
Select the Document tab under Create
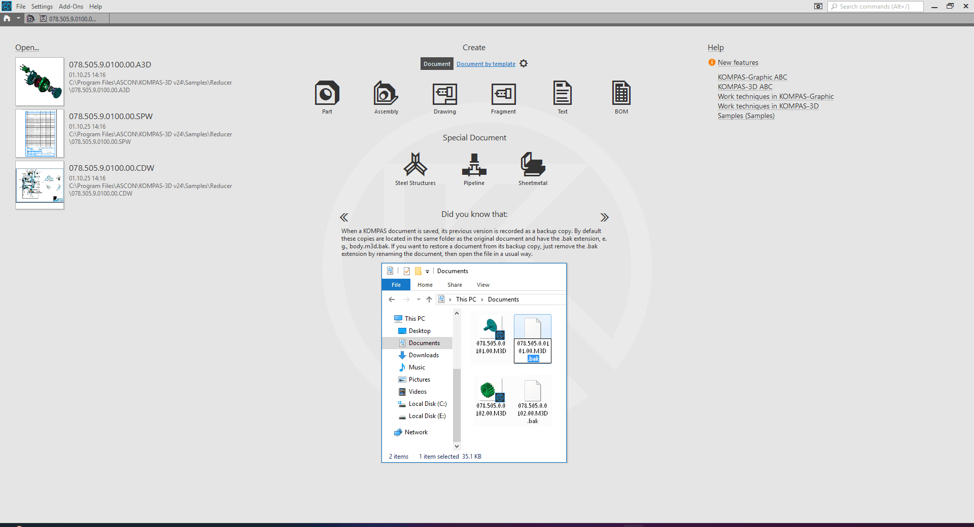coord(437,64)
